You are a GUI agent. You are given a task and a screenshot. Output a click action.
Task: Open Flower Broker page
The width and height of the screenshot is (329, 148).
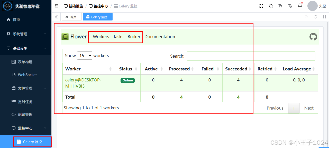[x=134, y=37]
